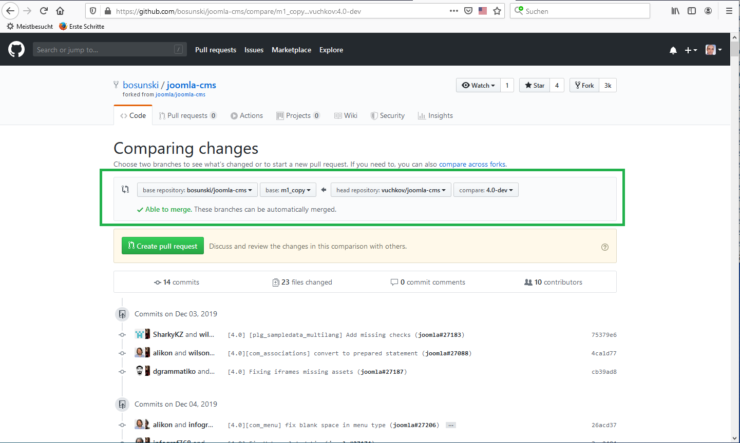Click the stargazers count 4

coord(557,85)
